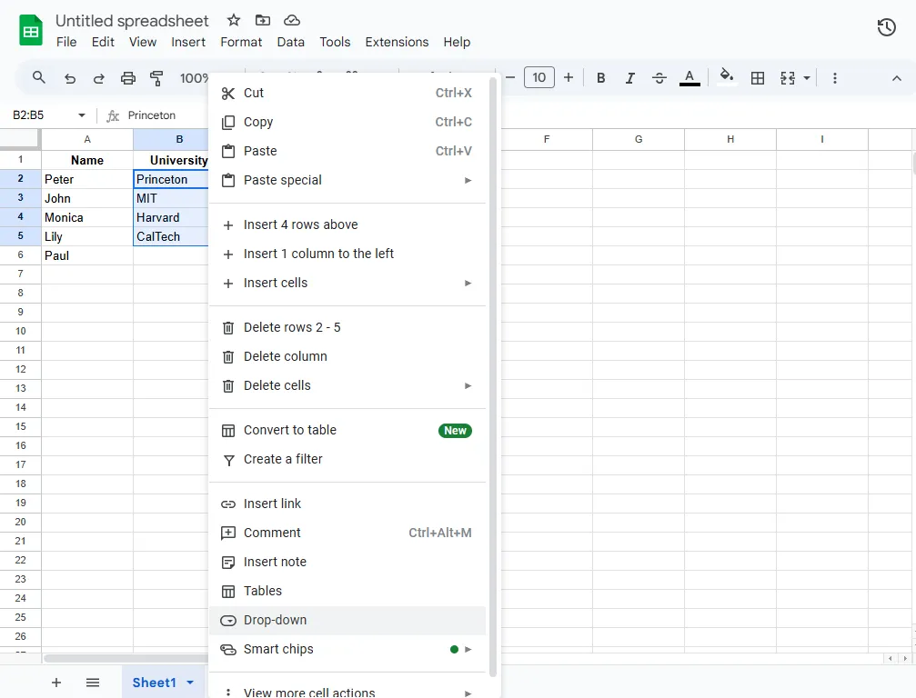Redo the last action
916x698 pixels.
99,78
